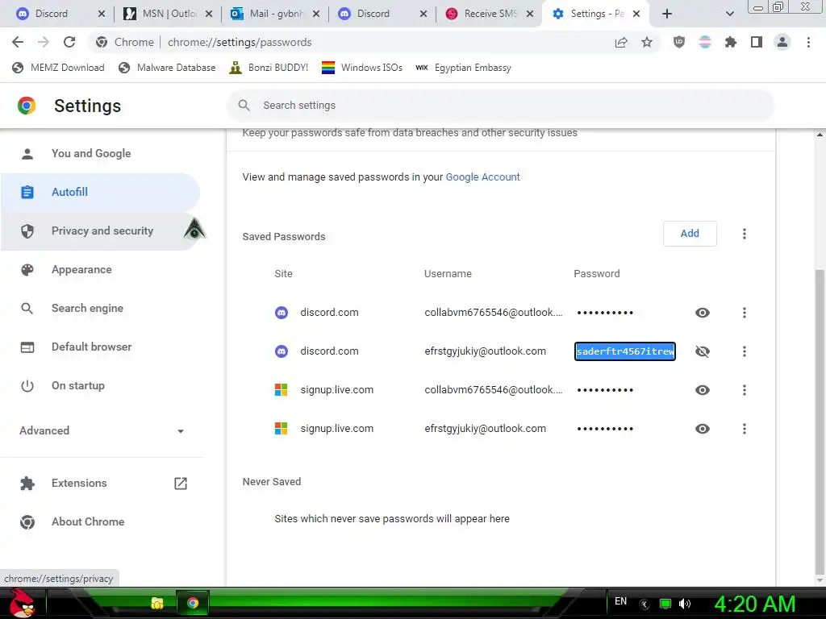The height and width of the screenshot is (619, 826).
Task: Click the Chrome icon in the taskbar
Action: point(193,603)
